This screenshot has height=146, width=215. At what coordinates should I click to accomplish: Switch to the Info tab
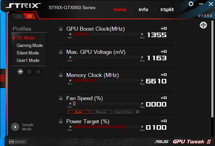143,9
